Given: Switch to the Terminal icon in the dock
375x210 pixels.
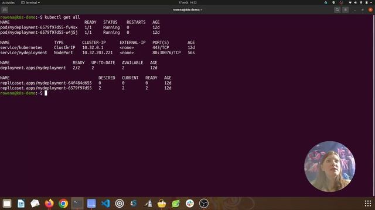Looking at the screenshot, I should (x=77, y=204).
